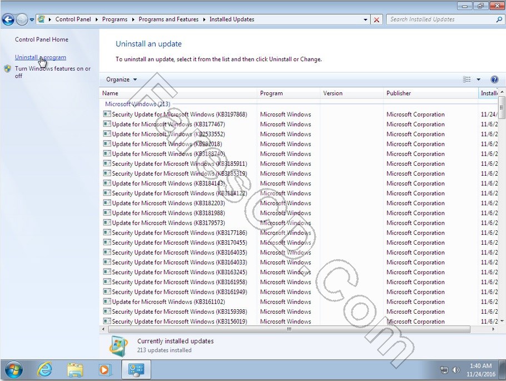The image size is (506, 381).
Task: Click the icon for update KB3188740
Action: [107, 154]
